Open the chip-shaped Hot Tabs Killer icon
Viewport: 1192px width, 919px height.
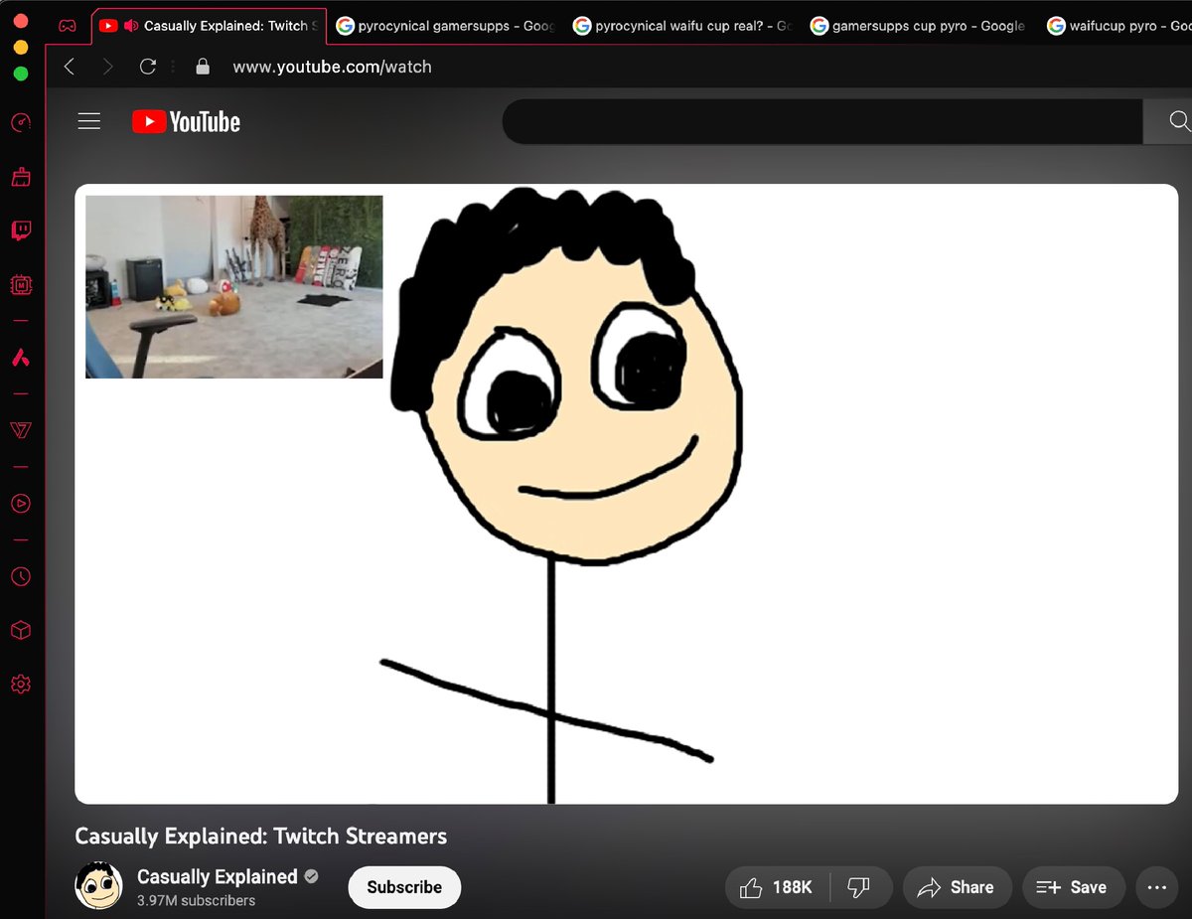[x=21, y=285]
